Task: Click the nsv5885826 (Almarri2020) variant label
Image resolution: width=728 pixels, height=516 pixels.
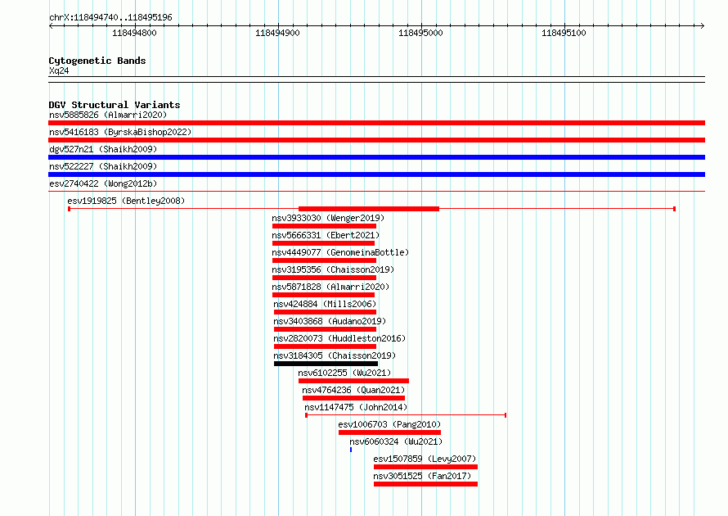Action: (108, 115)
